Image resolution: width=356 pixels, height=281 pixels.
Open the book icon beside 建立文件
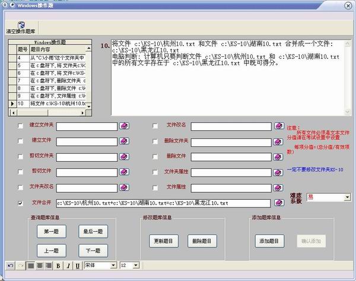[x=124, y=141]
